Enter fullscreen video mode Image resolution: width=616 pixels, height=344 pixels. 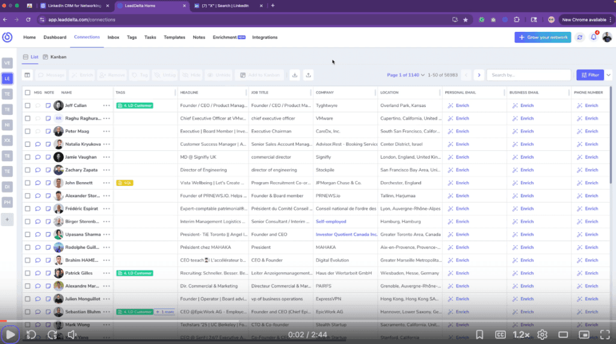605,334
